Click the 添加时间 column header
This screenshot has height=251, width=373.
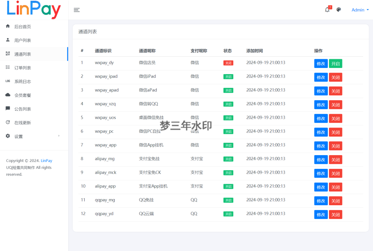pyautogui.click(x=255, y=51)
